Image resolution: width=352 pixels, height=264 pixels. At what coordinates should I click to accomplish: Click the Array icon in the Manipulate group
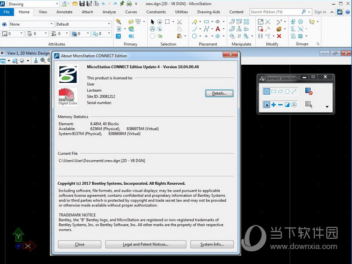click(x=246, y=22)
